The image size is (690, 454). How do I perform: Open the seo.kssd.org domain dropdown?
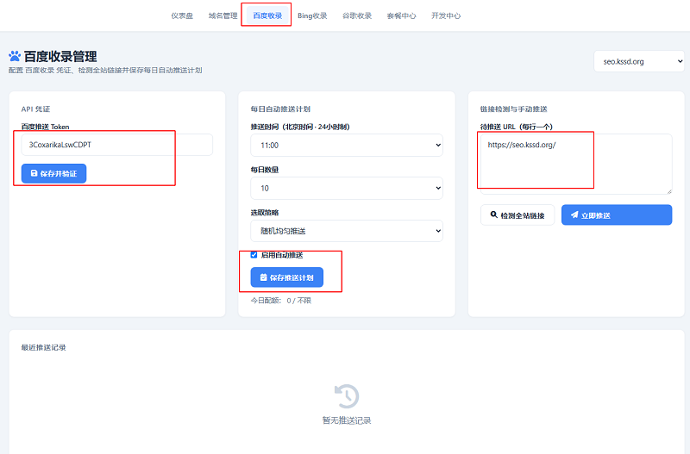(639, 61)
